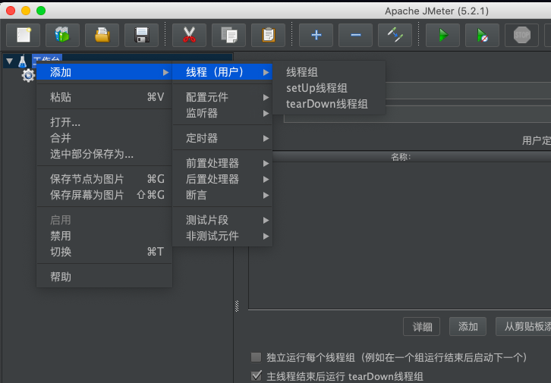Screen dimensions: 551x383
Task: Expand 测试片段 submenu
Action: [x=222, y=220]
